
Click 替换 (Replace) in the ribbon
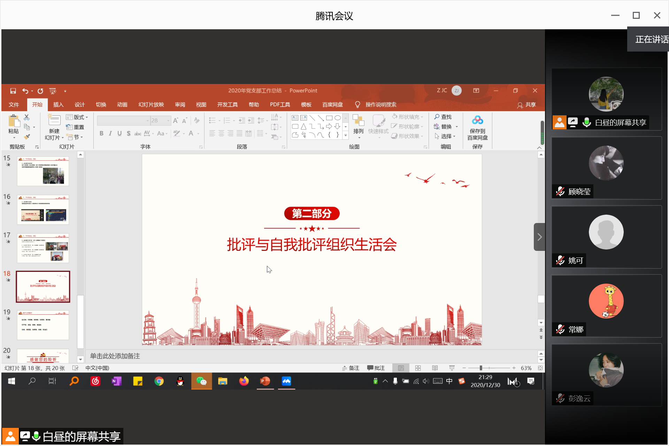446,126
